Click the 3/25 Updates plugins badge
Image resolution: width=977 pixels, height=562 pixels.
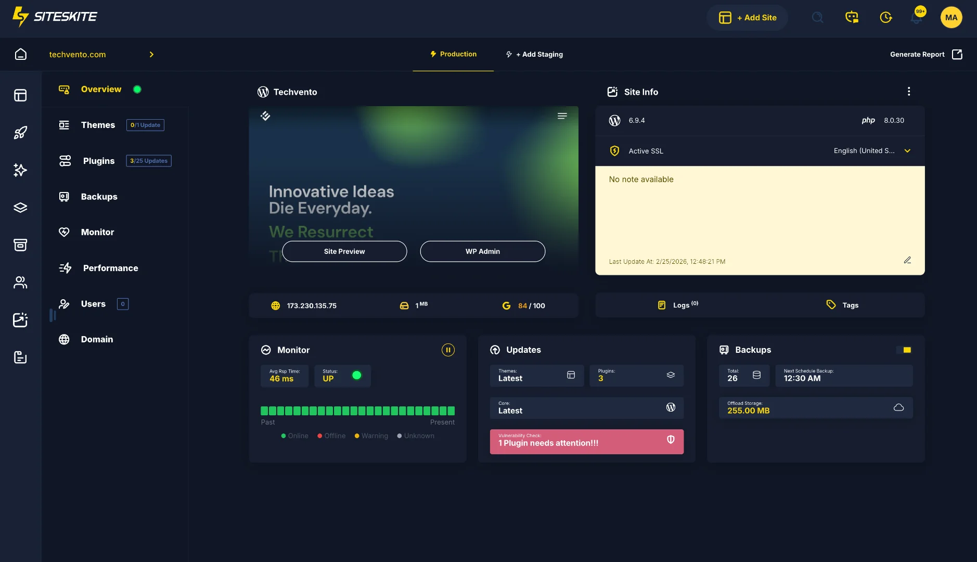coord(149,161)
